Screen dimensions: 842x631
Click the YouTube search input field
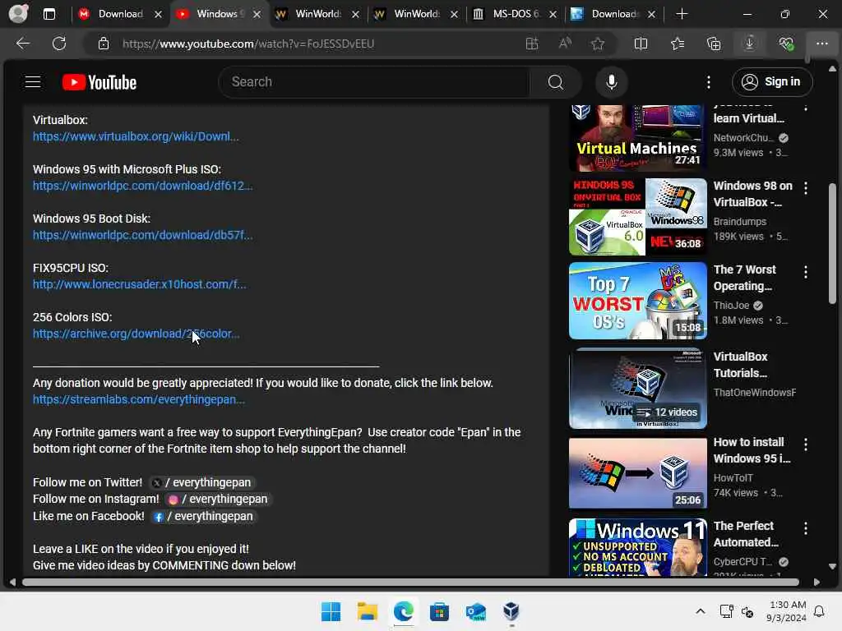[x=374, y=82]
